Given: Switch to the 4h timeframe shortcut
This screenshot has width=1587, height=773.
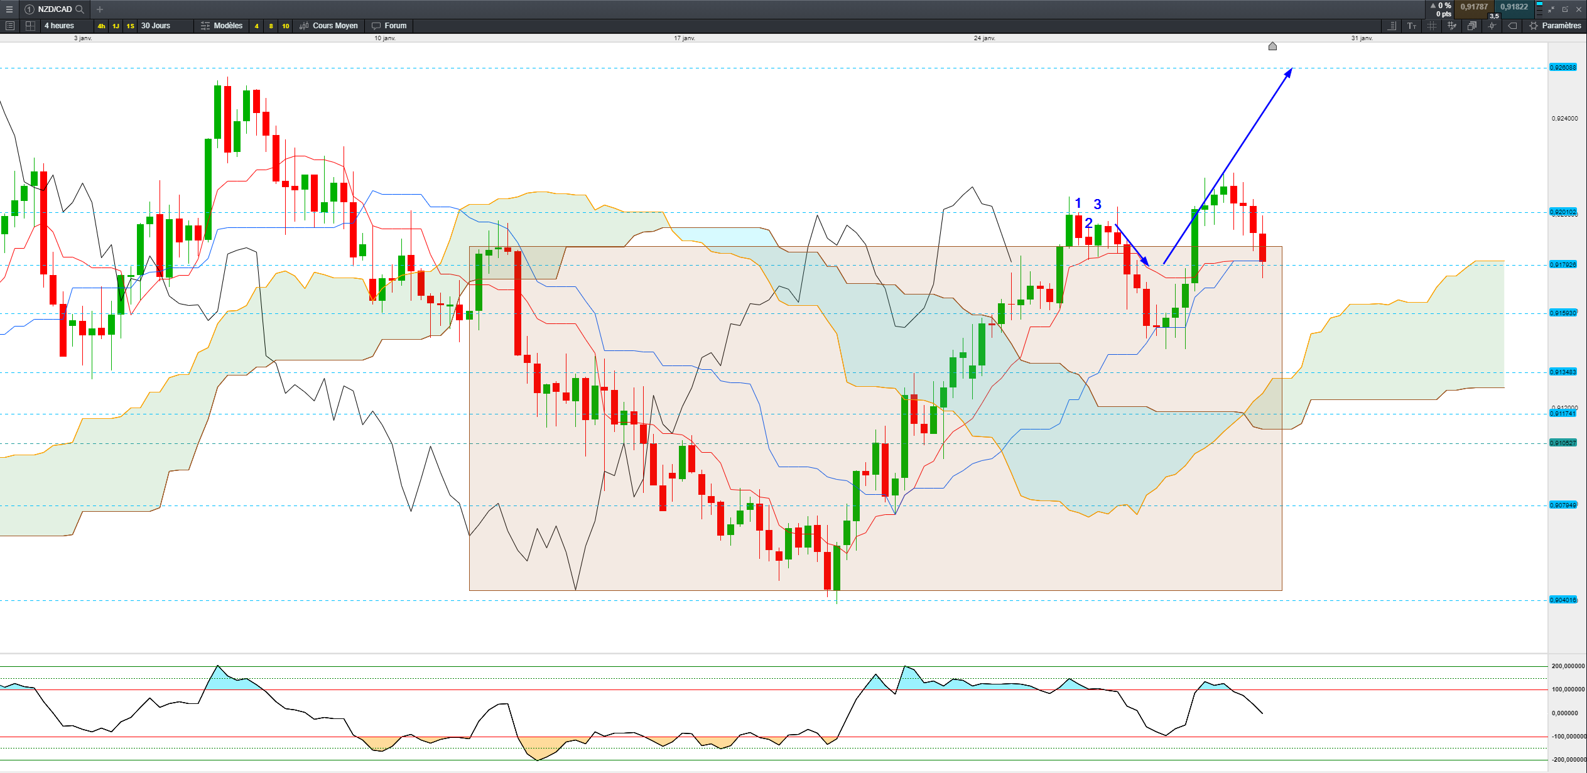Looking at the screenshot, I should 101,26.
